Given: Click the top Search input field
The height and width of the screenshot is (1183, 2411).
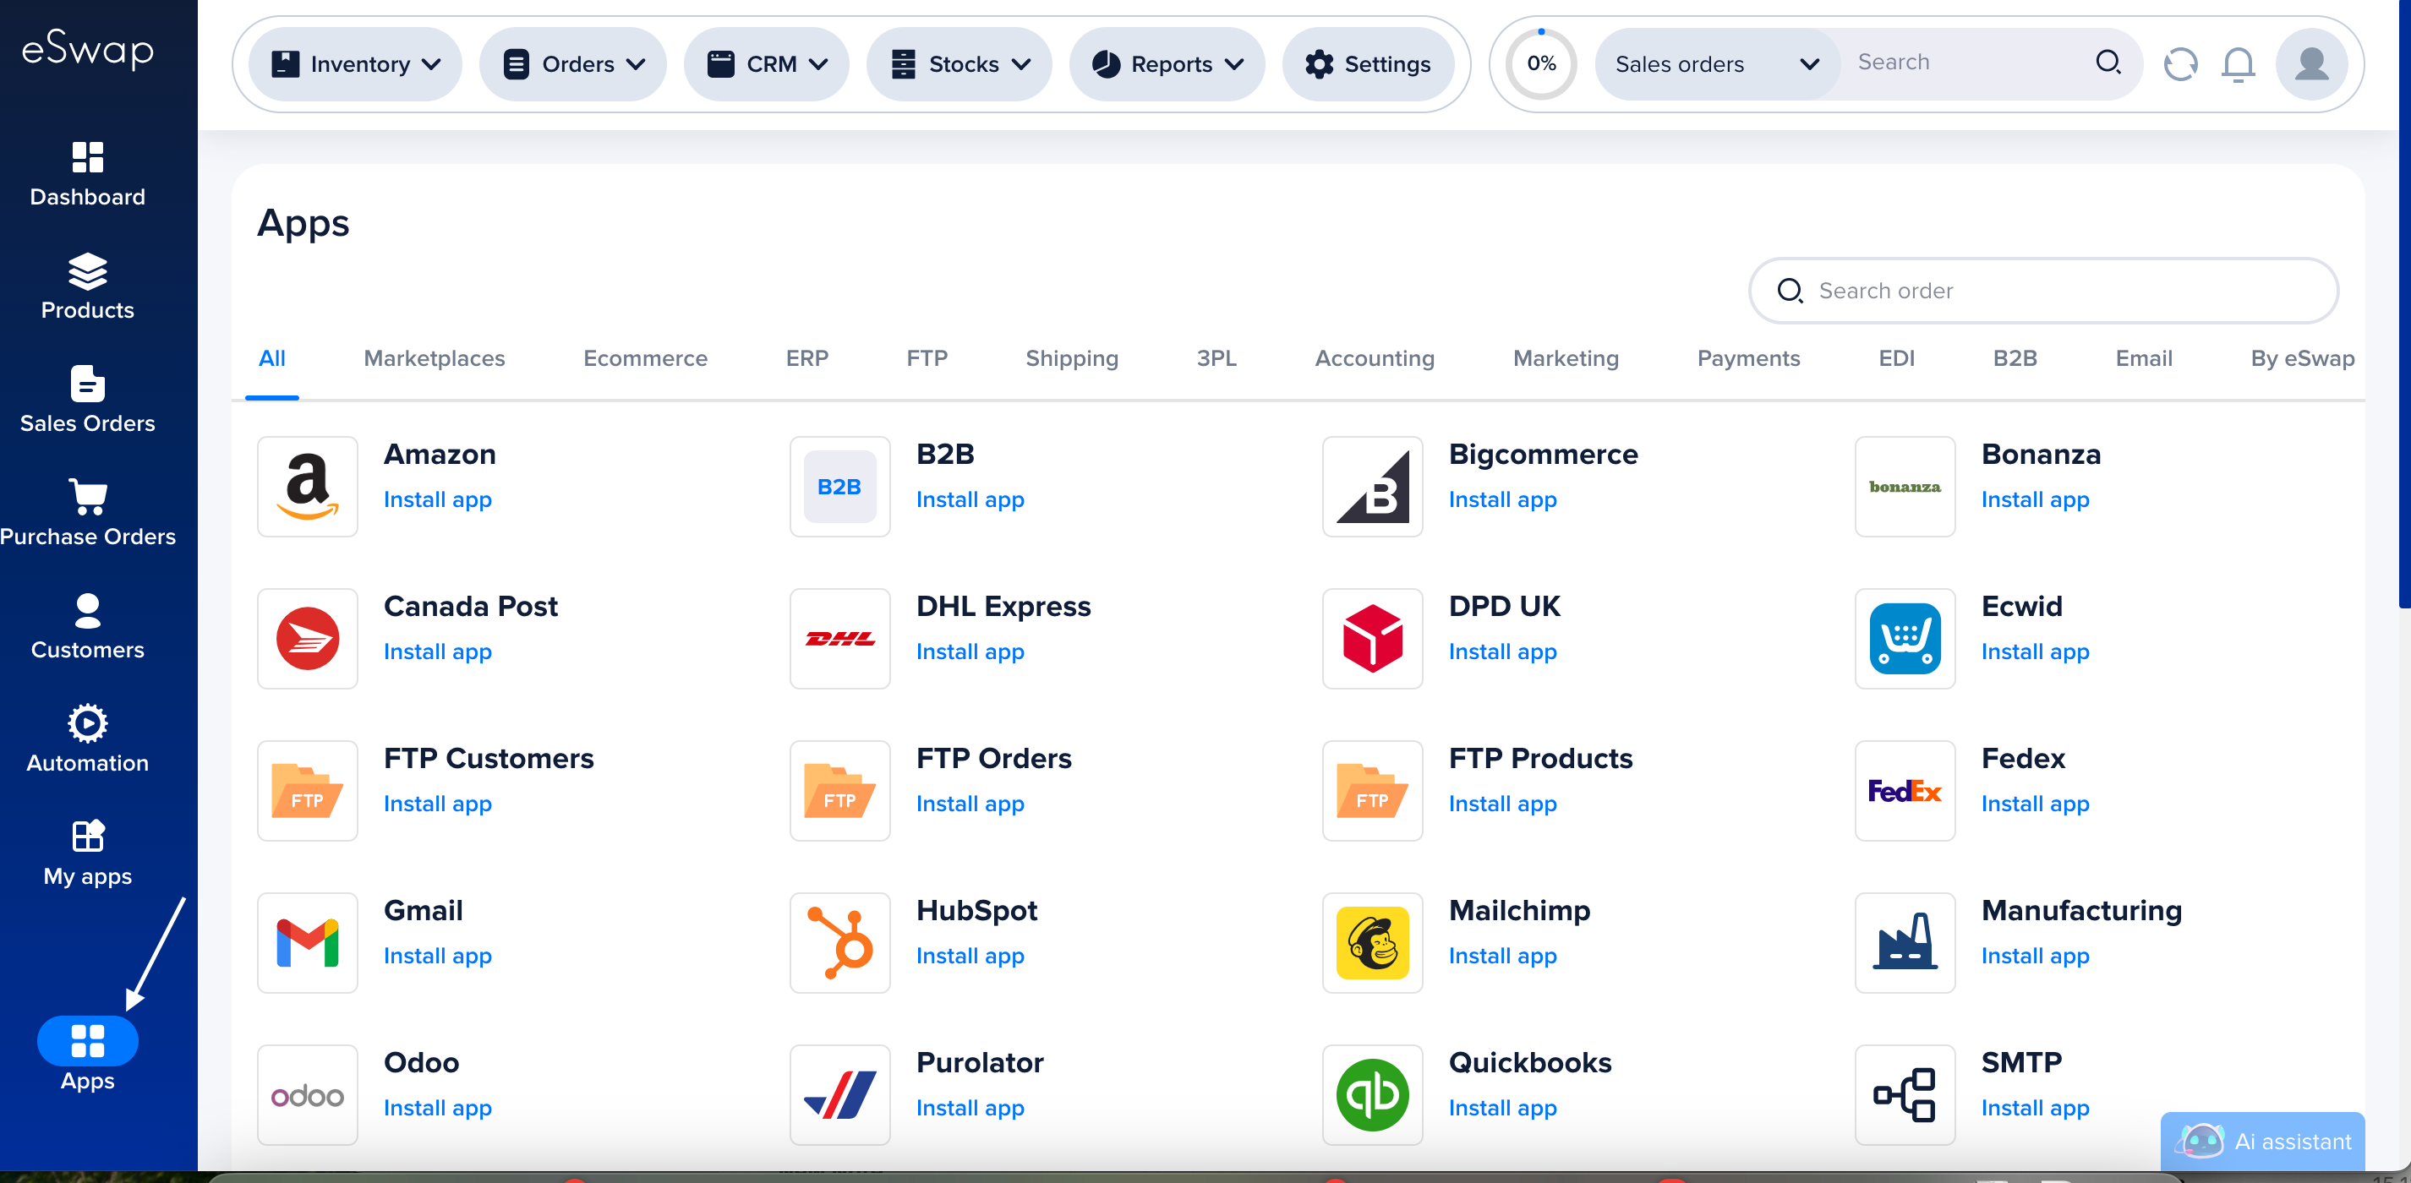Looking at the screenshot, I should [x=1965, y=63].
